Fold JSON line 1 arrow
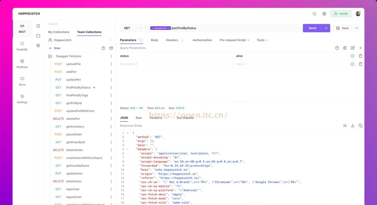377x205 pixels. tap(128, 133)
